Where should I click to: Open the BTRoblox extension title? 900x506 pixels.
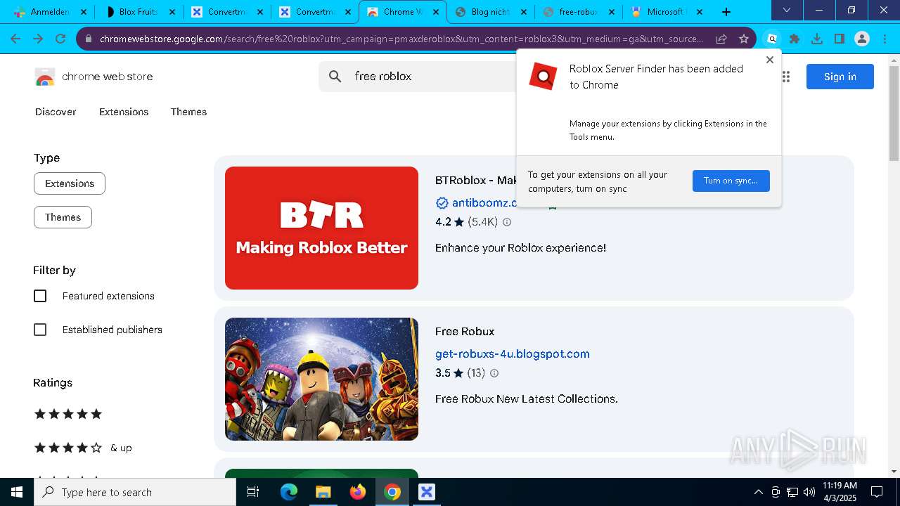476,181
